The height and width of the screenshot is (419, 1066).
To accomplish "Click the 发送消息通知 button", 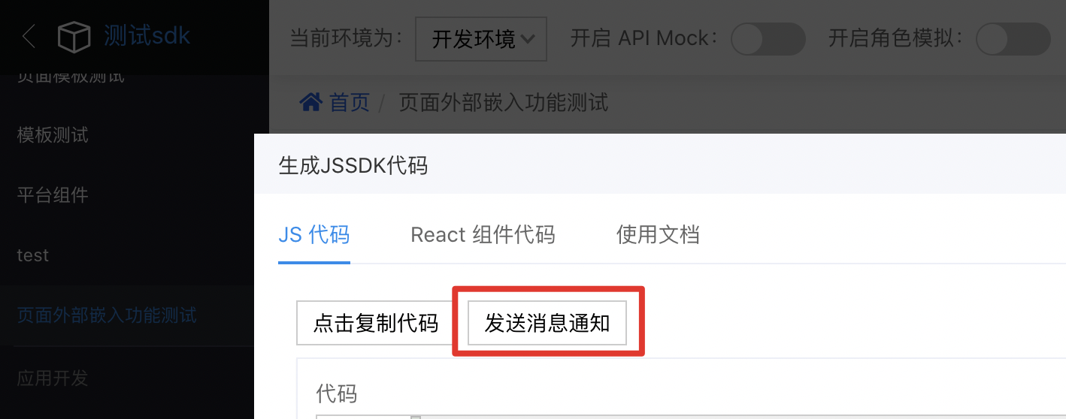I will click(x=547, y=323).
